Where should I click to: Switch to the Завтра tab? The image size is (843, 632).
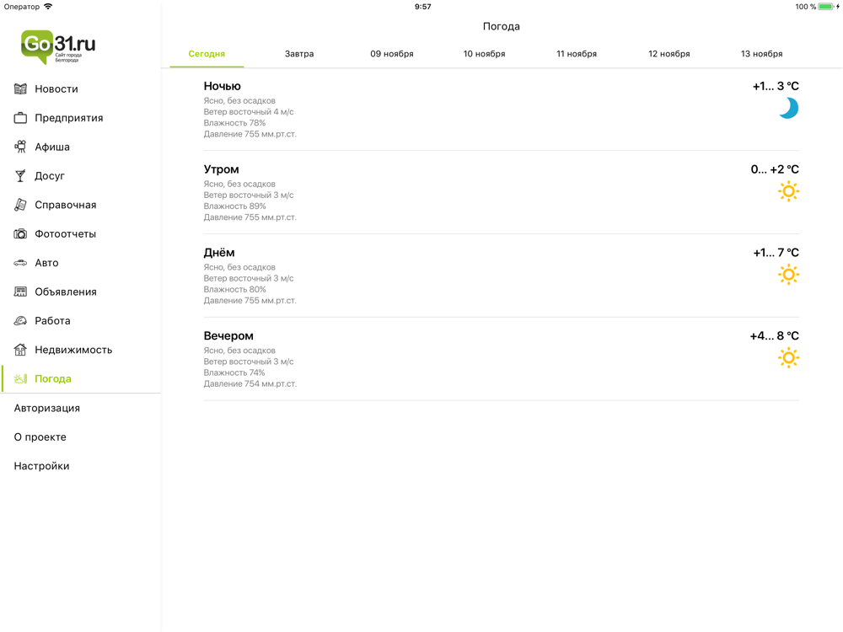click(299, 54)
